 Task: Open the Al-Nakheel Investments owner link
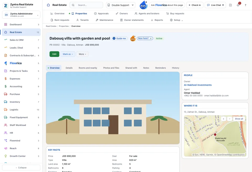pyautogui.click(x=198, y=85)
